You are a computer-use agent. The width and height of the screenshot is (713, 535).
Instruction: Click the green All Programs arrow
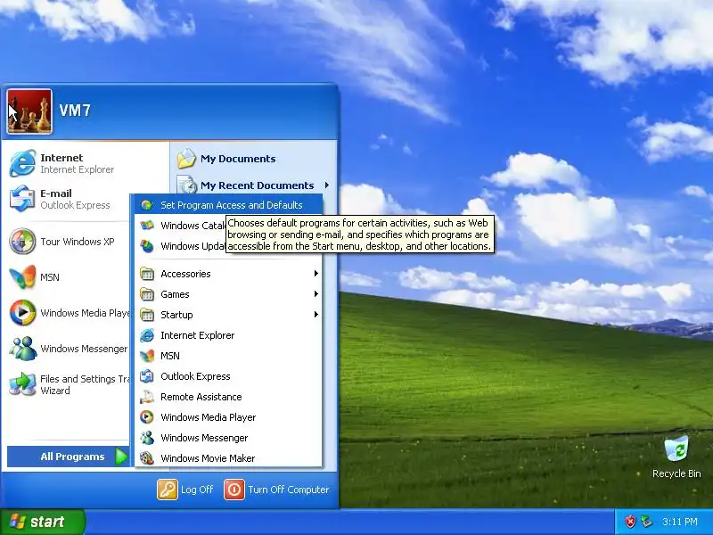point(121,457)
